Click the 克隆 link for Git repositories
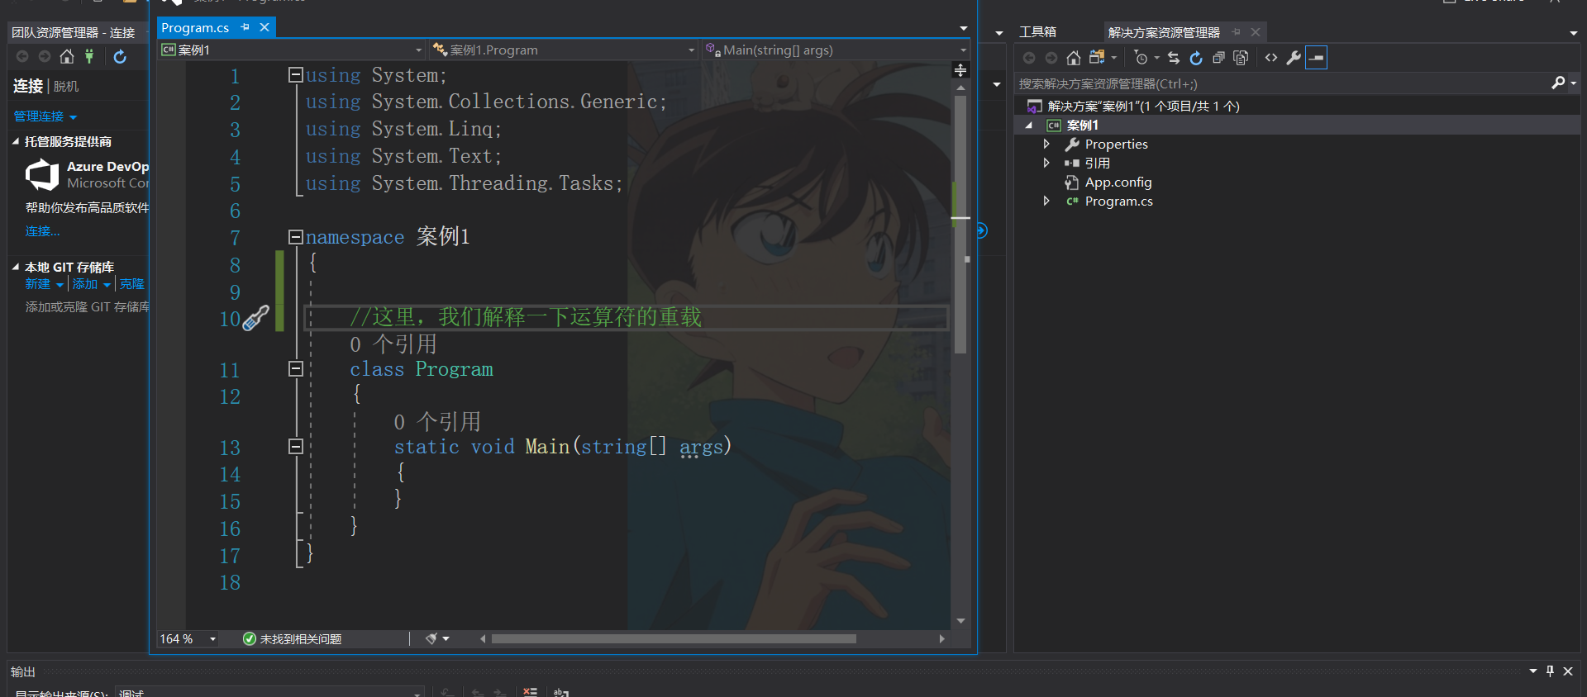The image size is (1587, 697). 131,284
